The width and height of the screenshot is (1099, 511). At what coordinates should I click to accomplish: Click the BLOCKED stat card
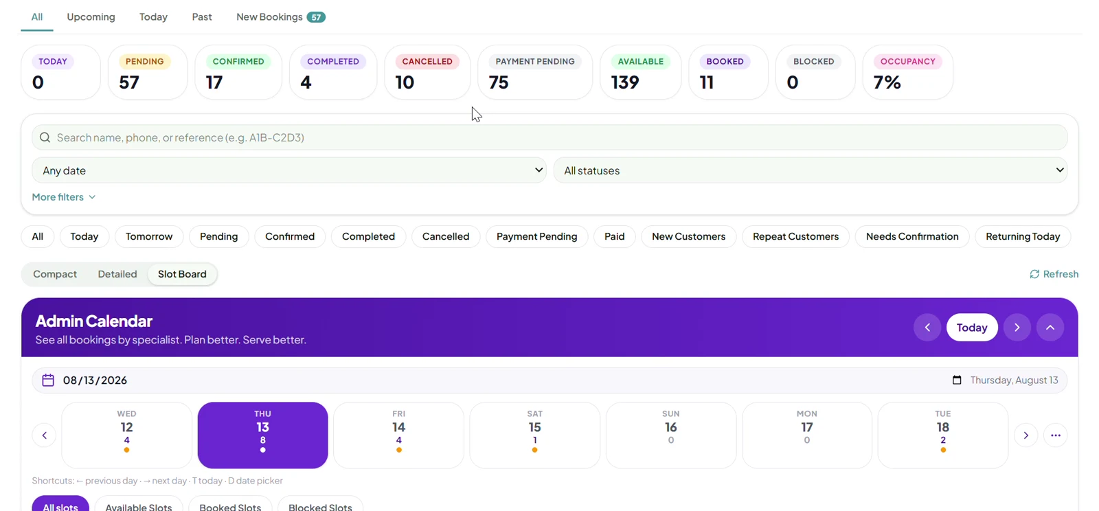815,72
